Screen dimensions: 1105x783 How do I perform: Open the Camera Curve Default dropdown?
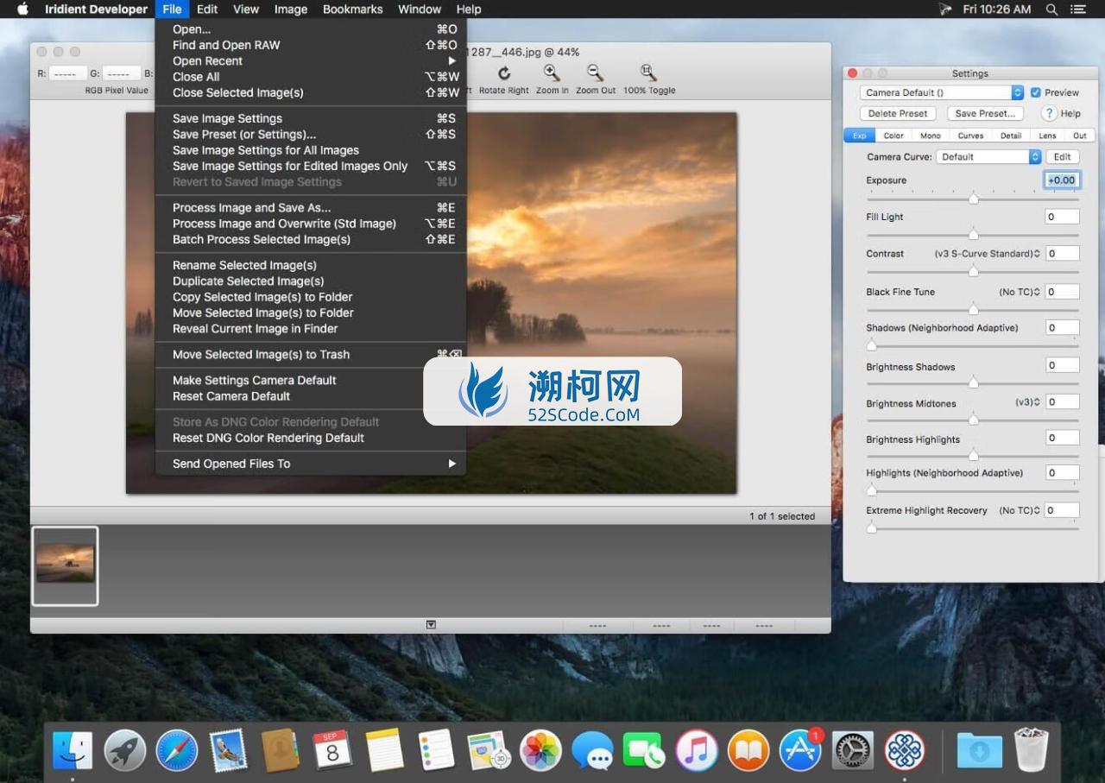click(x=988, y=157)
